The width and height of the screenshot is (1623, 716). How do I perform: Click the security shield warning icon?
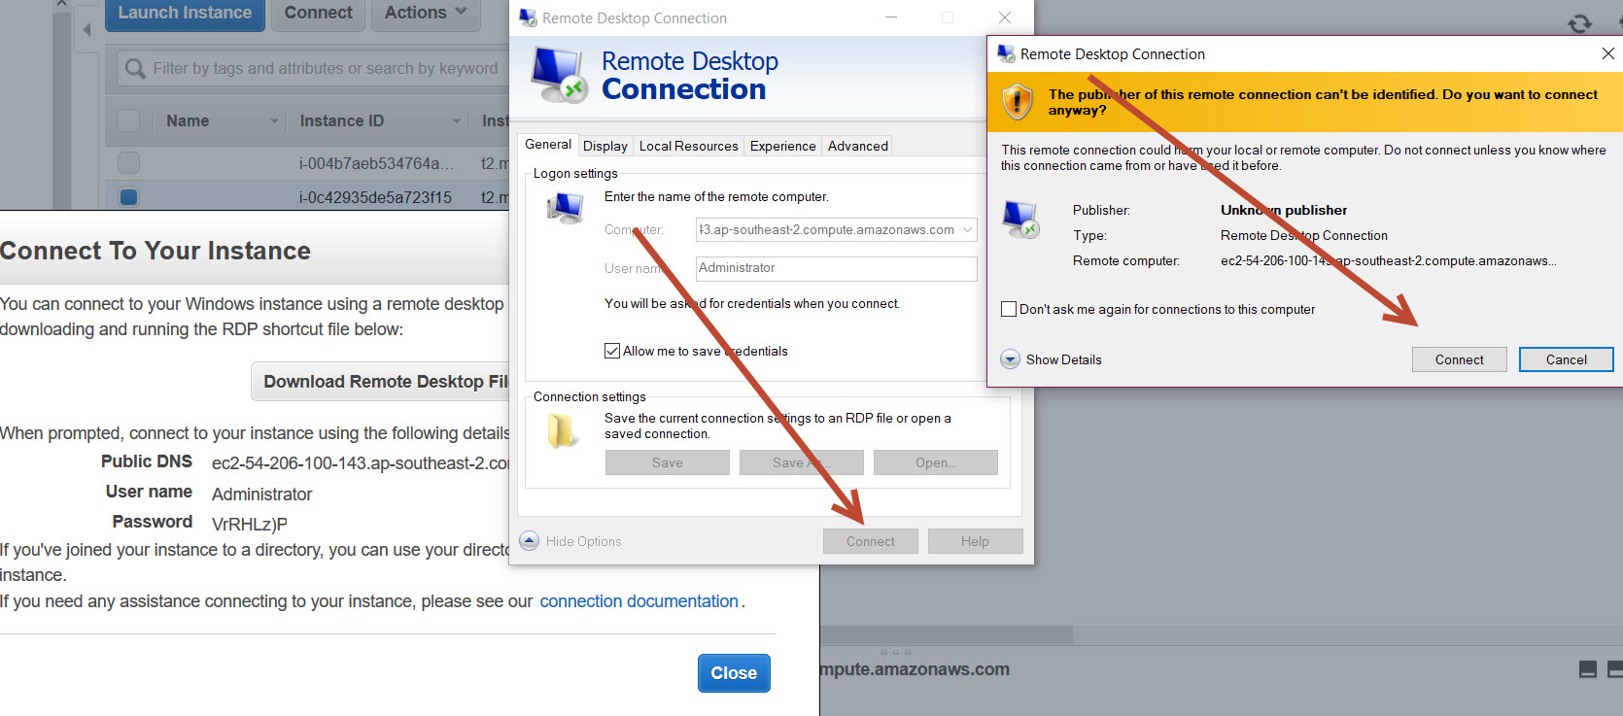pyautogui.click(x=1017, y=101)
